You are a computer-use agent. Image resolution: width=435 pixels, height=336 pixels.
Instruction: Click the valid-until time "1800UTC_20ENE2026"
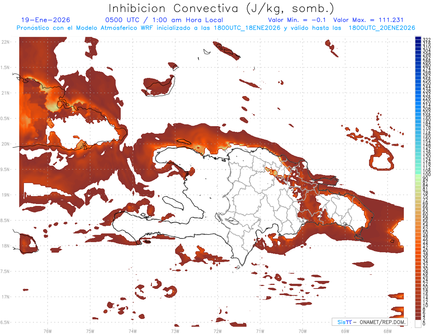(x=382, y=28)
